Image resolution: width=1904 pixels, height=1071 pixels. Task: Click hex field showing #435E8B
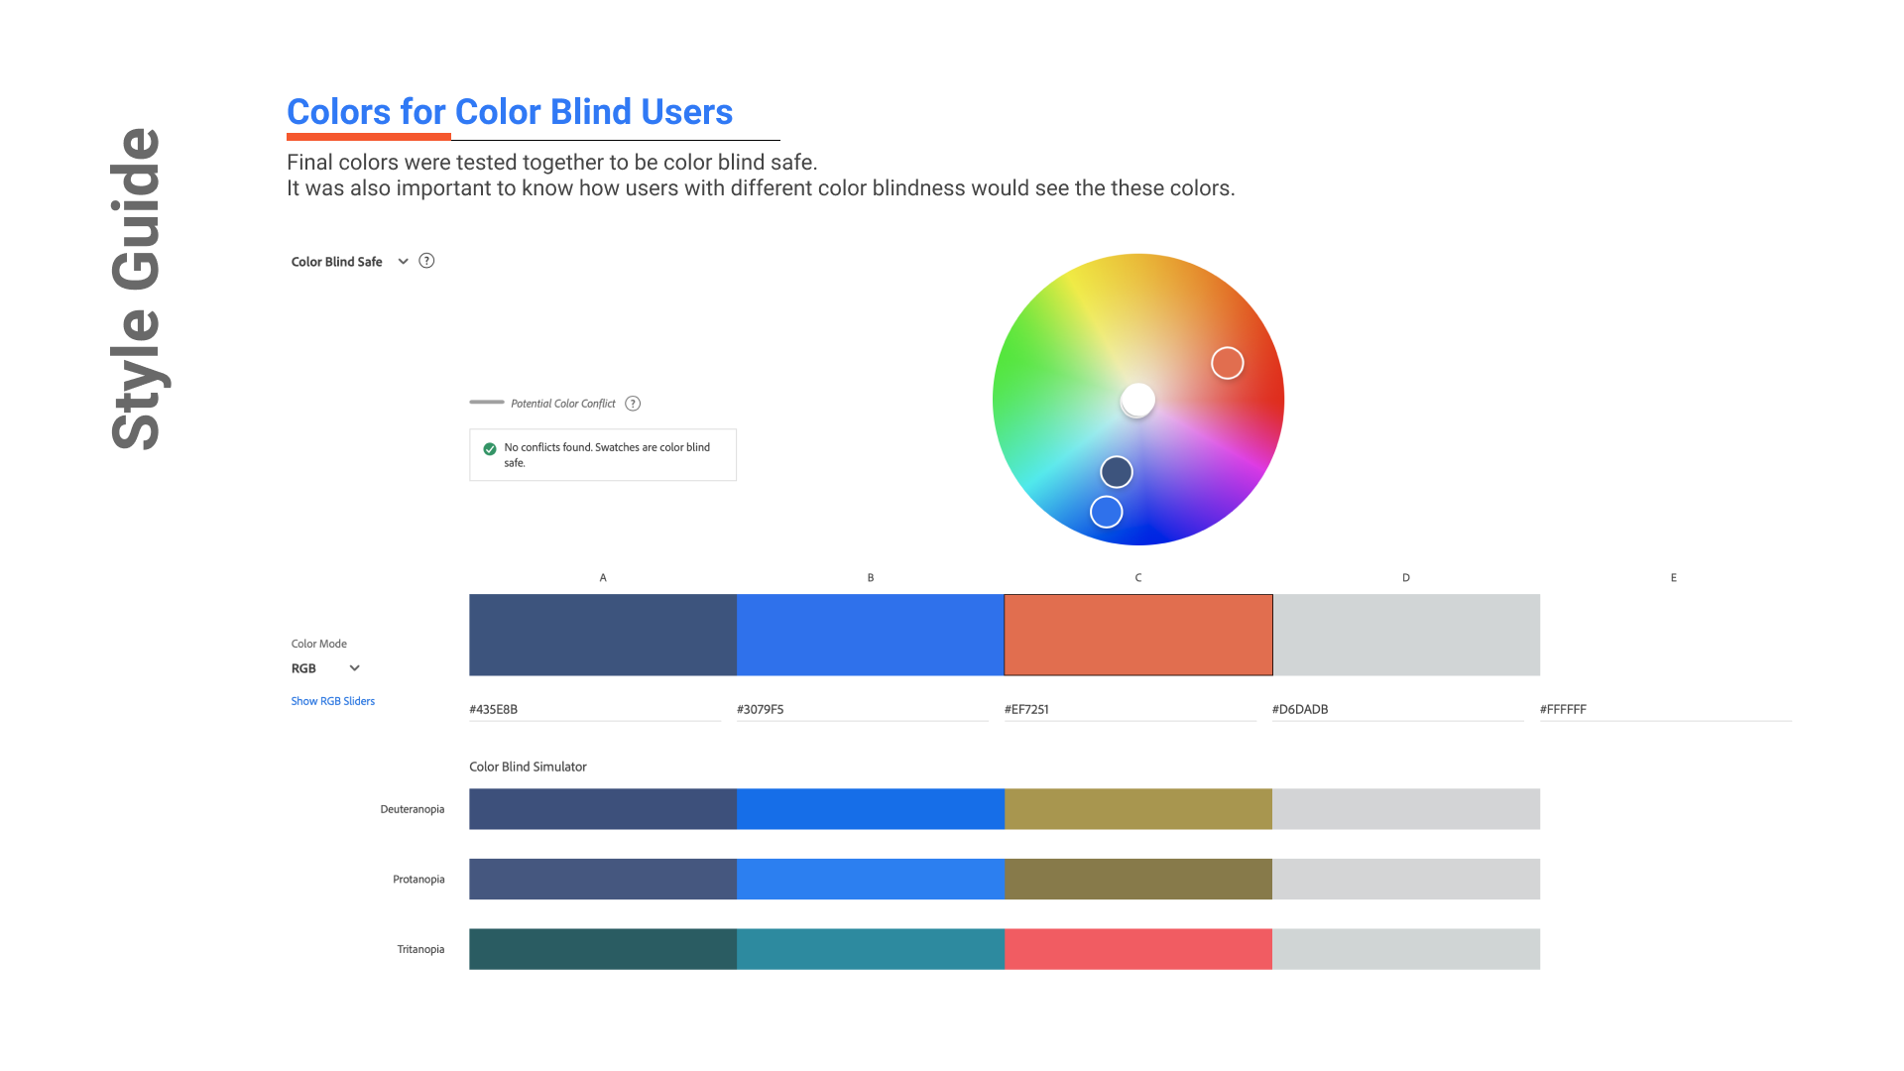point(593,709)
